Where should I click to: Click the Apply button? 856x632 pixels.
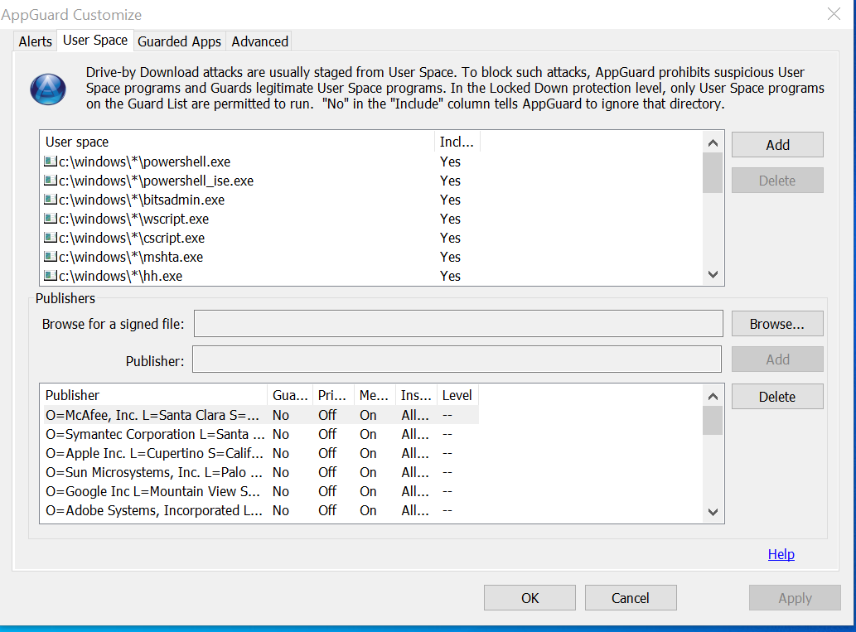coord(795,597)
